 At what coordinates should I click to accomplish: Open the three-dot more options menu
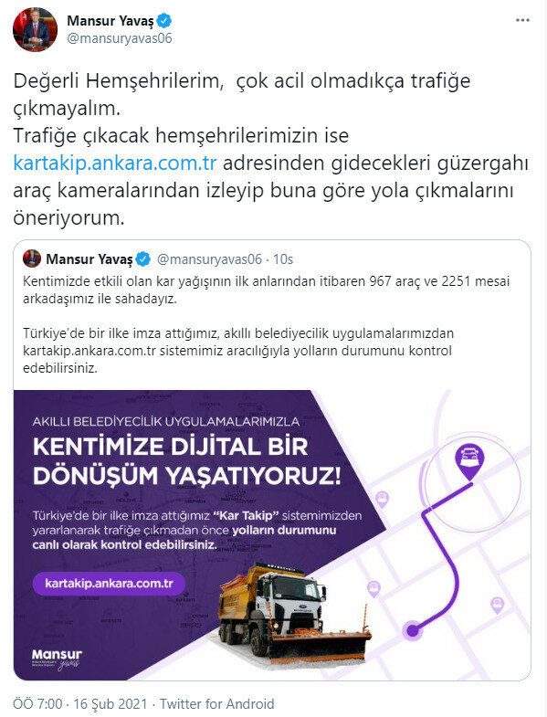pos(522,20)
